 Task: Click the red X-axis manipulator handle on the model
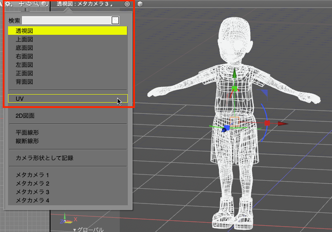267,123
